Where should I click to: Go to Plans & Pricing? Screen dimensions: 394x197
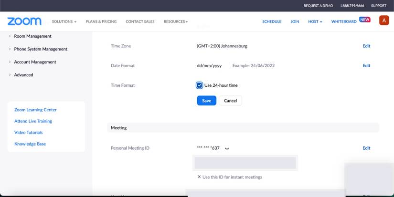pyautogui.click(x=101, y=21)
